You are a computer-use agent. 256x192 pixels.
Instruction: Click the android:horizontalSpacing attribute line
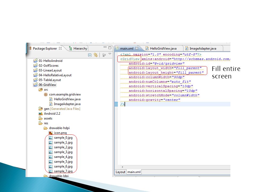point(163,91)
